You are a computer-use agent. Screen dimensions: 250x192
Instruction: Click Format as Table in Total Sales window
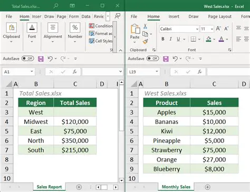click(100, 33)
